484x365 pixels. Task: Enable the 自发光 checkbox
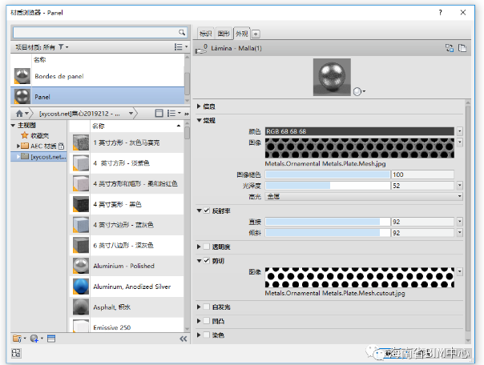point(207,306)
